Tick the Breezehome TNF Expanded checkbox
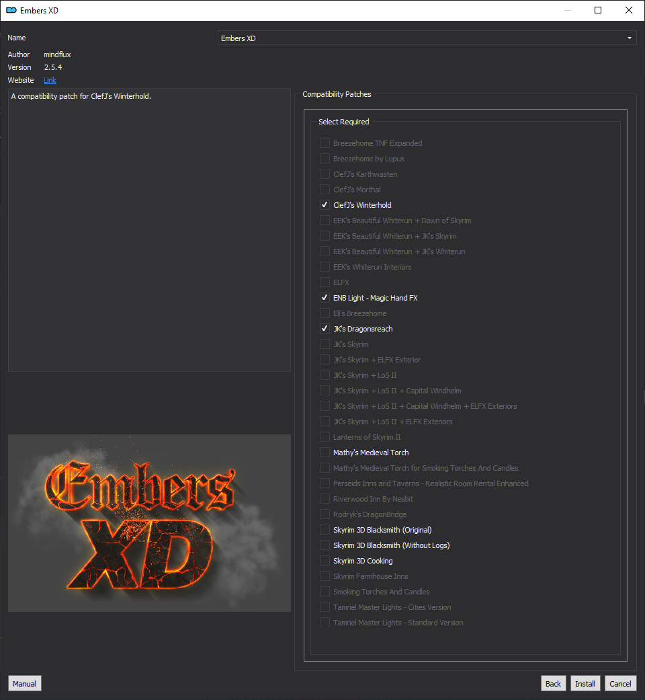The width and height of the screenshot is (645, 700). pos(325,143)
